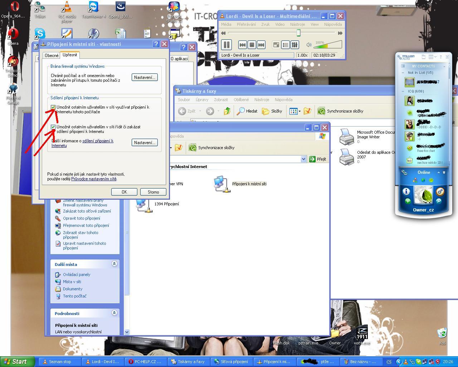Skip to previous track in VLC
The image size is (458, 367).
click(x=242, y=45)
